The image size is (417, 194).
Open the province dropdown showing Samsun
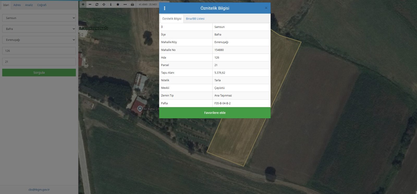[39, 18]
